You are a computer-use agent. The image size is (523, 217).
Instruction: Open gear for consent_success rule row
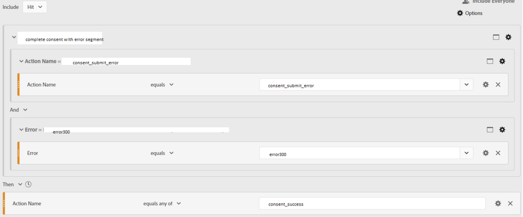pos(498,203)
